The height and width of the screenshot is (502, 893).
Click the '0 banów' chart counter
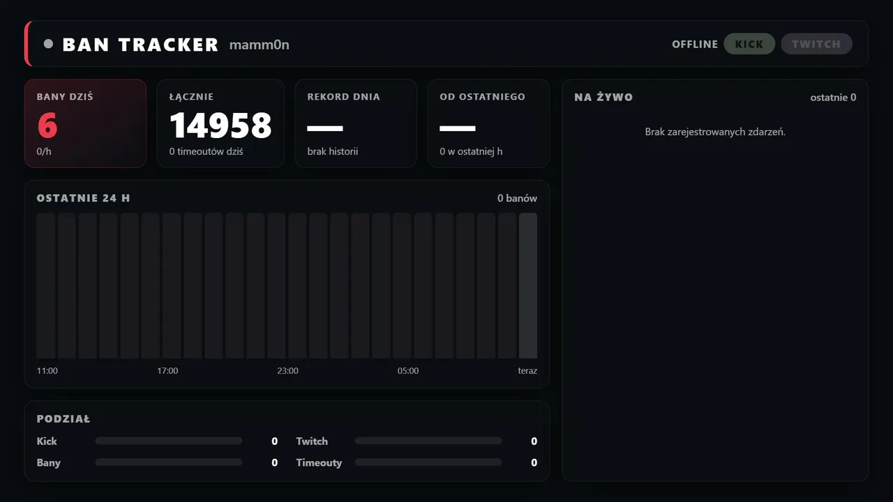tap(517, 198)
